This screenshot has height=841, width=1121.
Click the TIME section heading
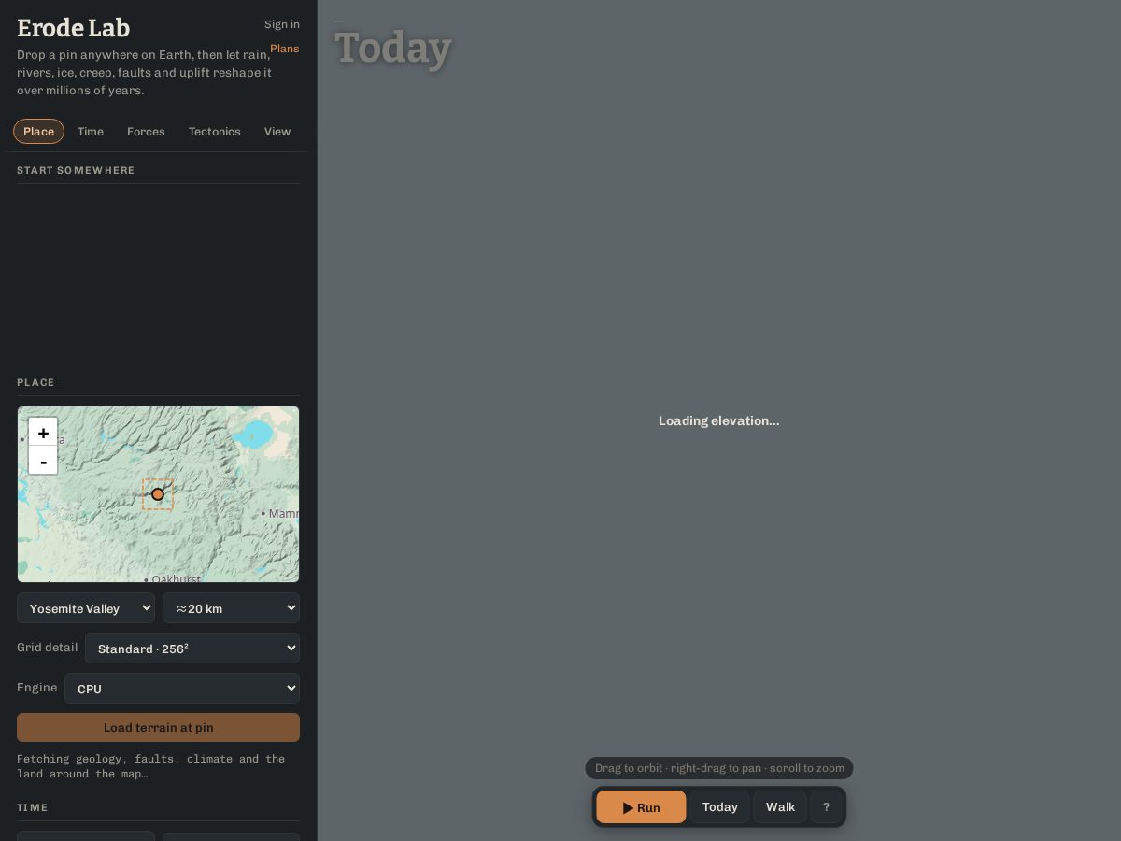33,807
